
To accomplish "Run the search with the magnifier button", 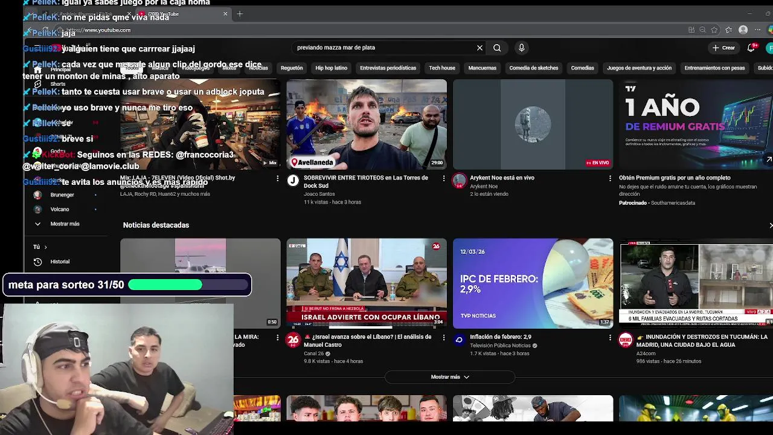I will click(497, 48).
